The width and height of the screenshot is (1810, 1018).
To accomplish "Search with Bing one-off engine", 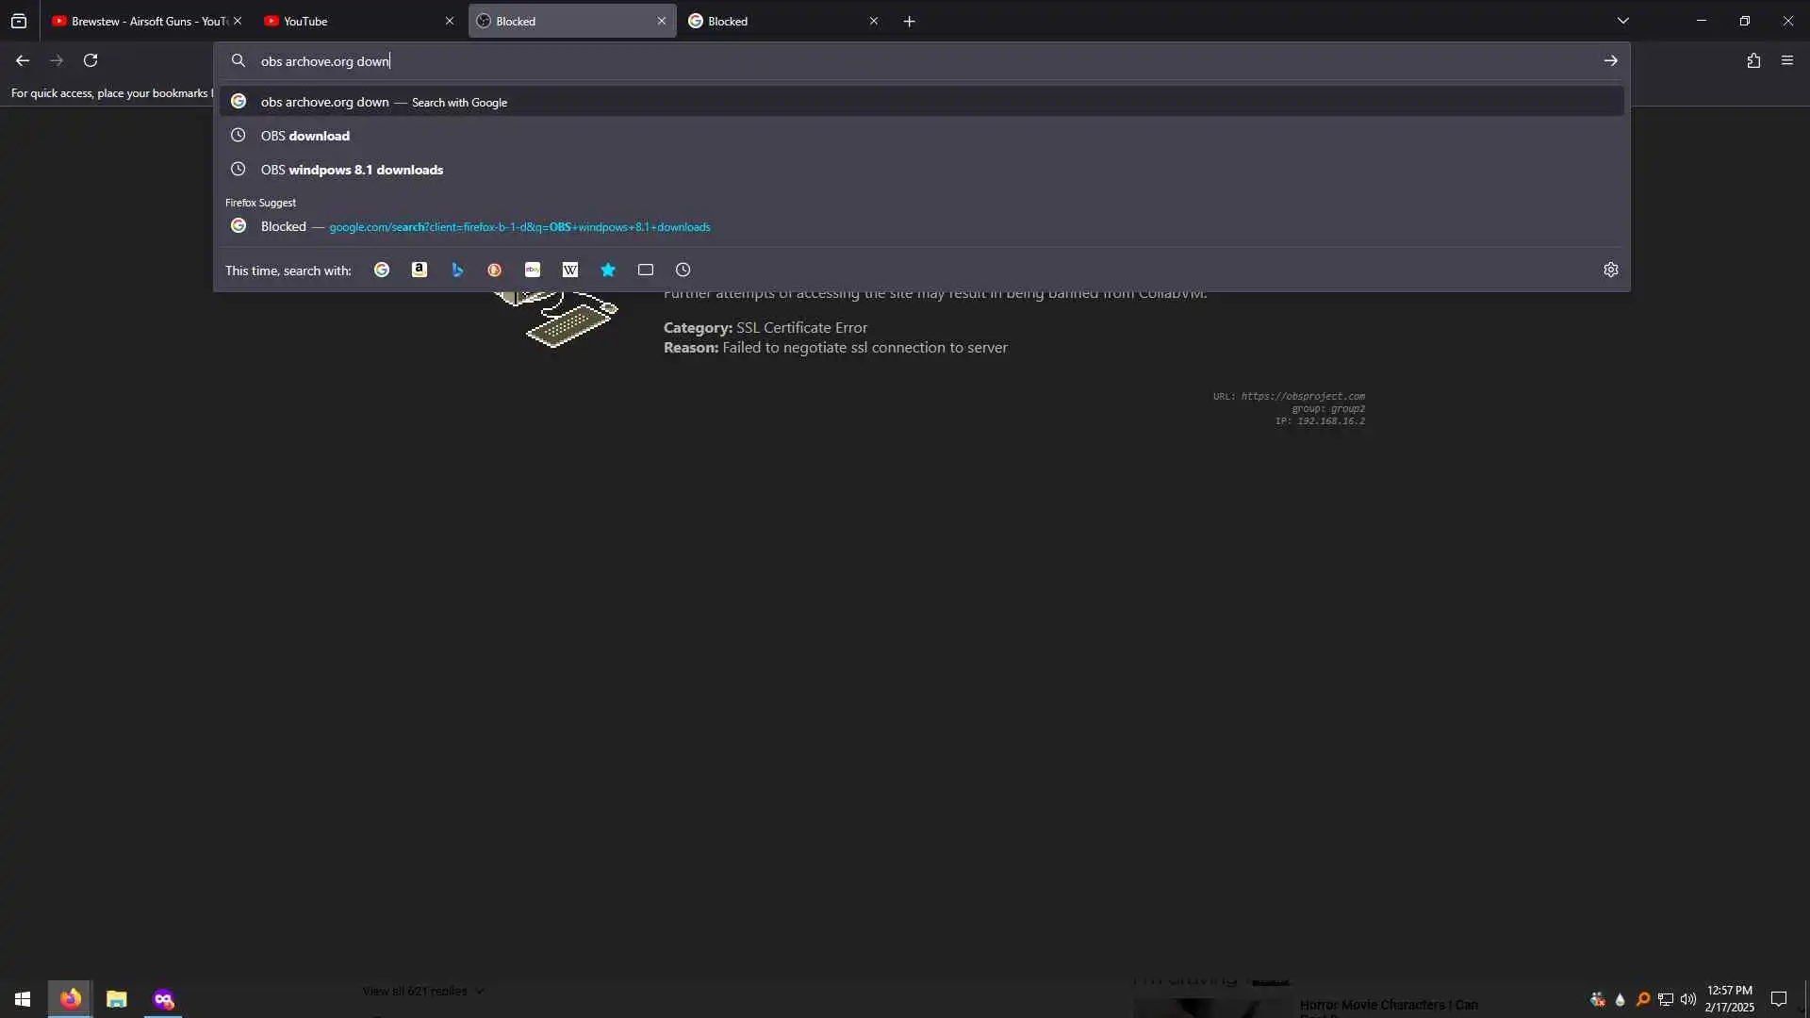I will click(457, 270).
